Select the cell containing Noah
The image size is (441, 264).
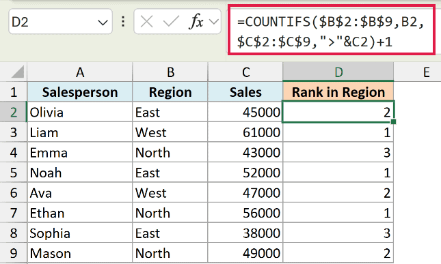click(x=80, y=173)
